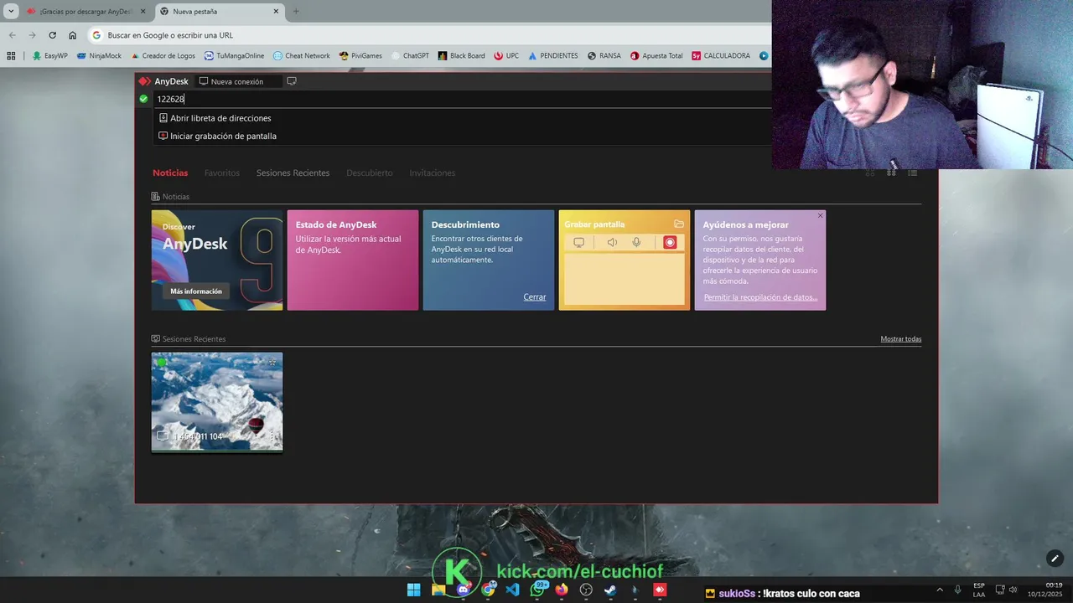Switch to the Favoritos tab
Viewport: 1073px width, 603px height.
click(222, 173)
